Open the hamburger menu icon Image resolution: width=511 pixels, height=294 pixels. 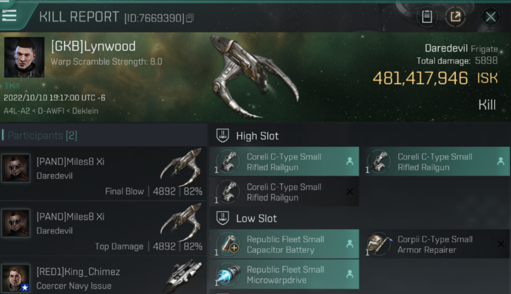(x=9, y=16)
